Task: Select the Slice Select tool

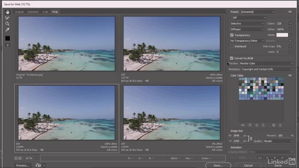Action: click(x=7, y=18)
